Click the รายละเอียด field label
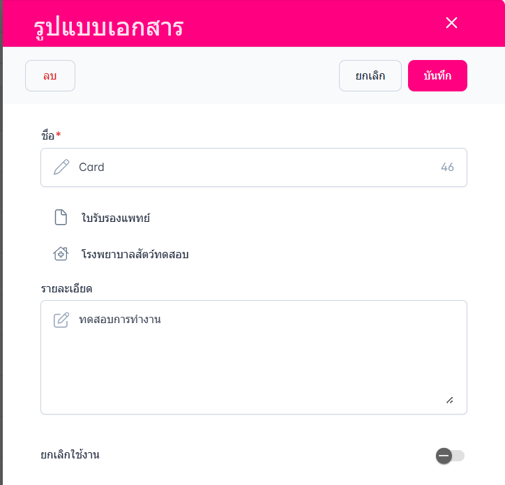Image resolution: width=505 pixels, height=485 pixels. 67,288
